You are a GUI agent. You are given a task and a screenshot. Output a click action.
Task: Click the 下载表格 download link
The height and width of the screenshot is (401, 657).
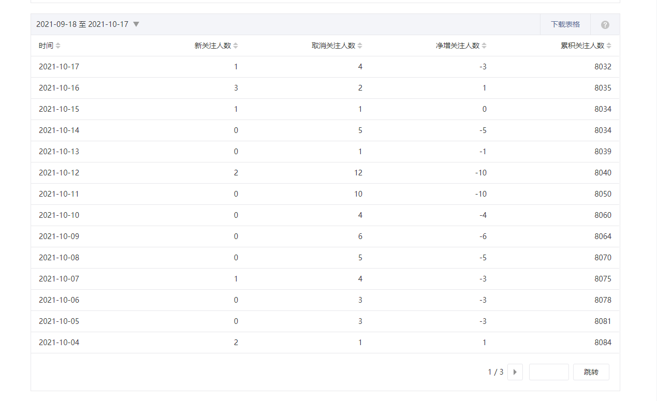point(565,24)
